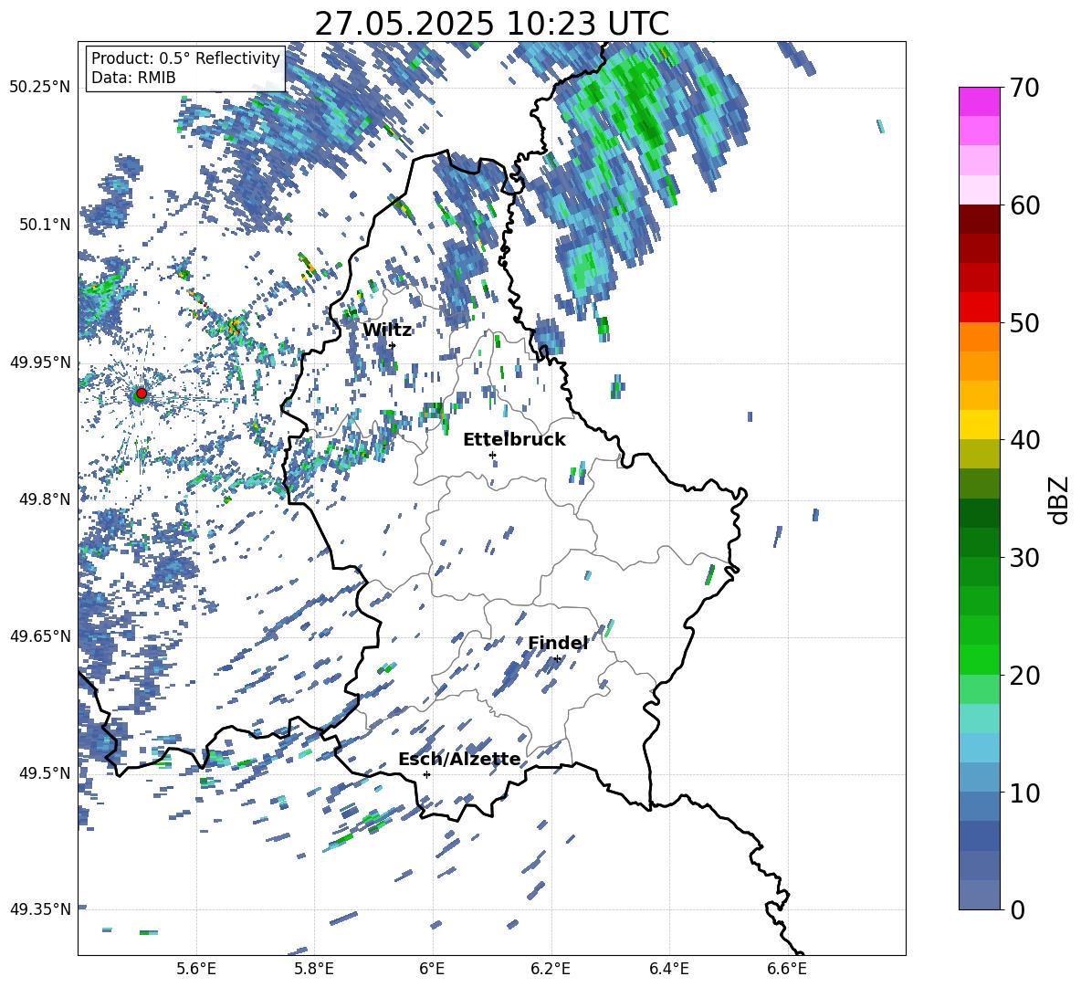Click the title "27.05.2025 10:23 UTC"
1081x987 pixels.
(x=491, y=24)
